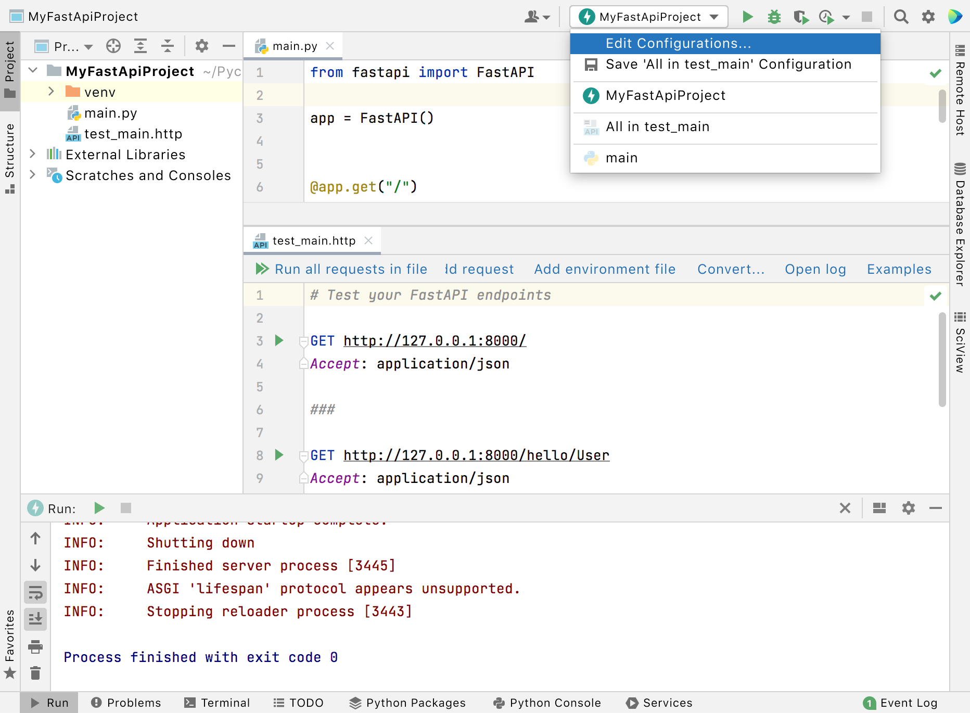
Task: Toggle scroll to end in Run console
Action: click(35, 619)
